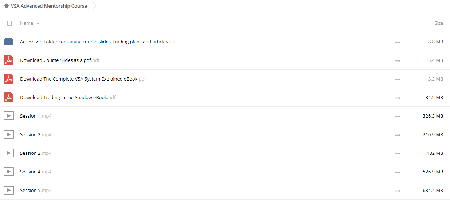Open Session 4.mp4 file
Viewport: 450px width, 200px height.
(x=36, y=172)
